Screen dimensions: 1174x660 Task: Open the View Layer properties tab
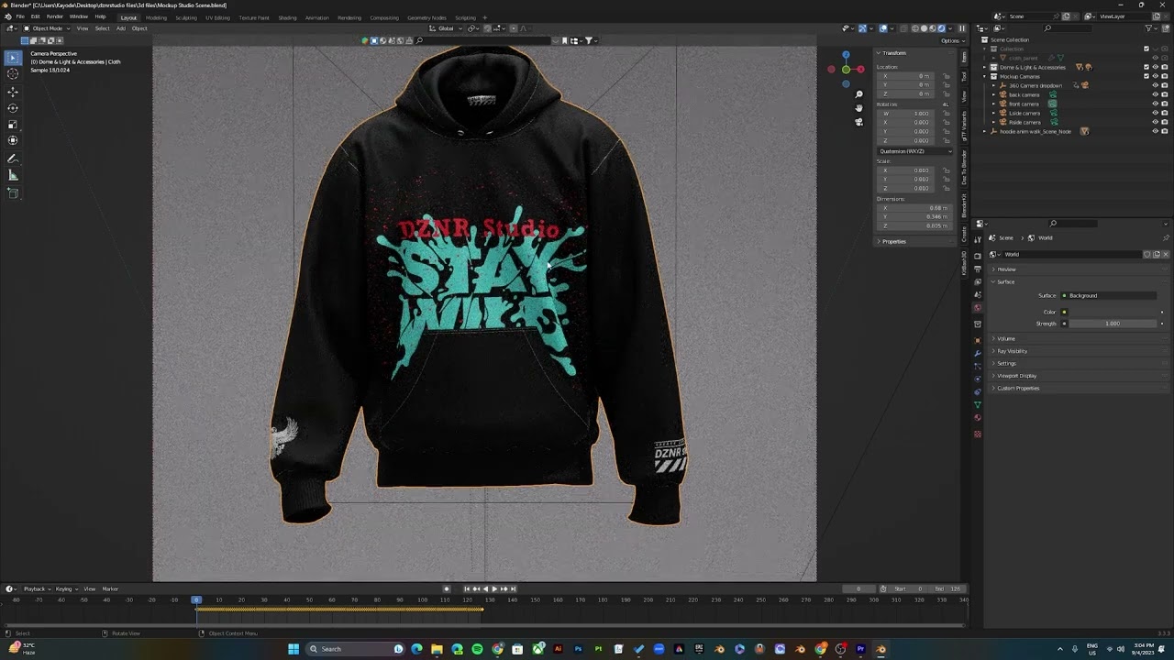point(978,282)
